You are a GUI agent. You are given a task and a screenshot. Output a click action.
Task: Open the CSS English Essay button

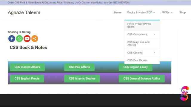[135, 67]
